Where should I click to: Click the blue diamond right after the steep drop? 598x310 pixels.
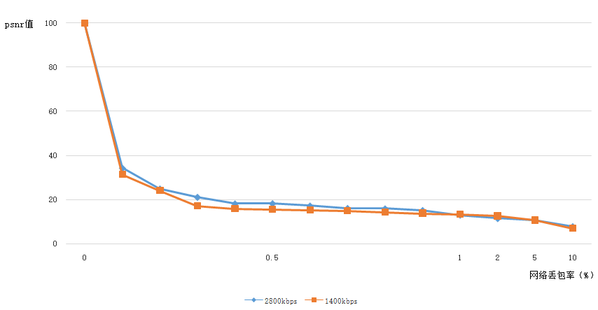point(123,168)
